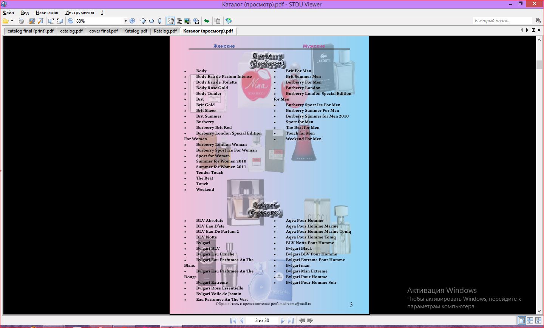Go to the next page

point(283,320)
